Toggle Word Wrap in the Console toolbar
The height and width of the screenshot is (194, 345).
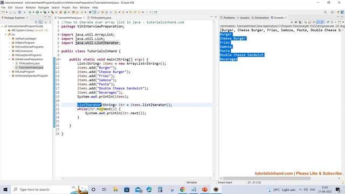pyautogui.click(x=314, y=22)
